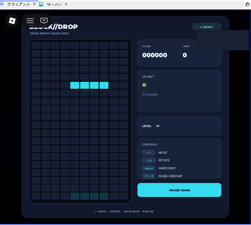Click the score value 000000
Image resolution: width=251 pixels, height=225 pixels.
pyautogui.click(x=155, y=55)
